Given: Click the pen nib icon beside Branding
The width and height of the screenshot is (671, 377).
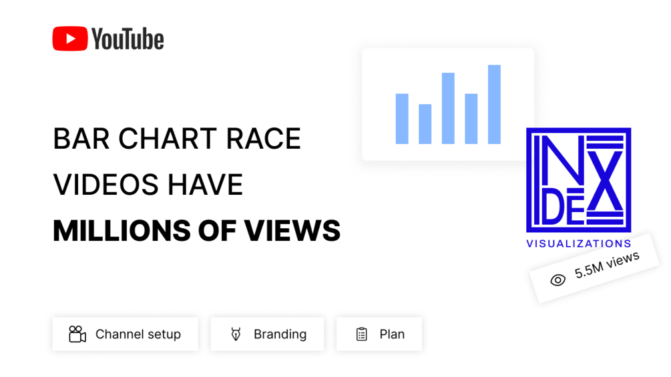Looking at the screenshot, I should point(236,334).
